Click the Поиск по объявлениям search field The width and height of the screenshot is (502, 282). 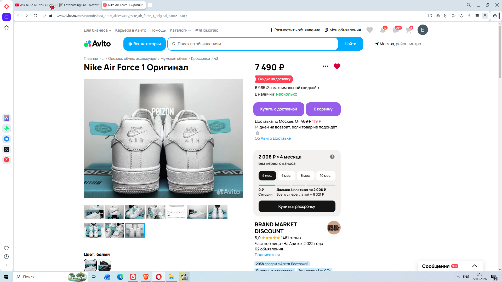pos(252,44)
